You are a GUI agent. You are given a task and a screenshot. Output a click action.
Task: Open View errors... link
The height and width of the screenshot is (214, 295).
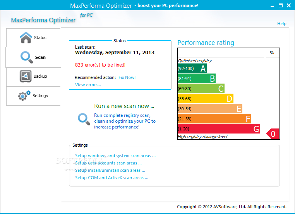[88, 85]
